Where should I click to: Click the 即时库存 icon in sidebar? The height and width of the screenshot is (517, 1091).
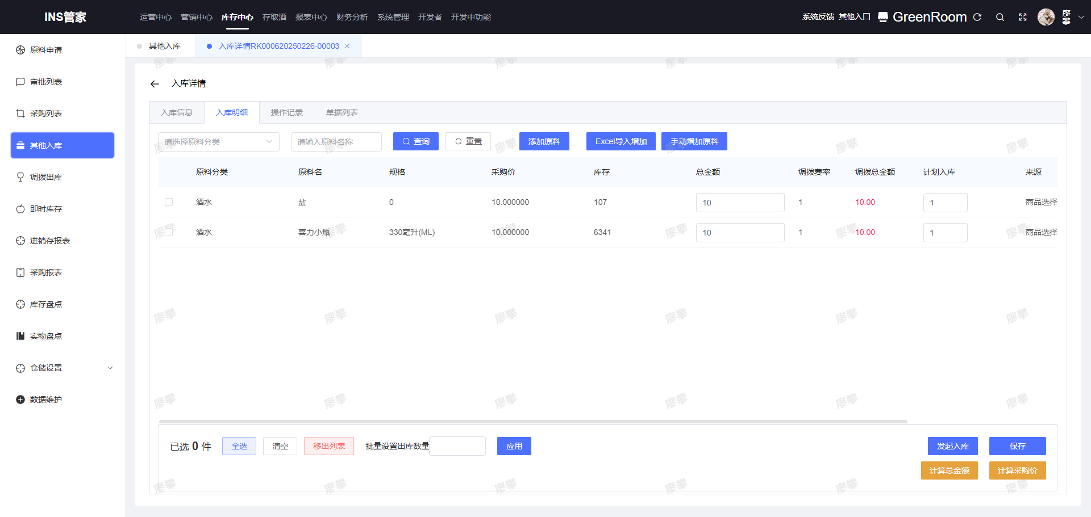coord(20,209)
